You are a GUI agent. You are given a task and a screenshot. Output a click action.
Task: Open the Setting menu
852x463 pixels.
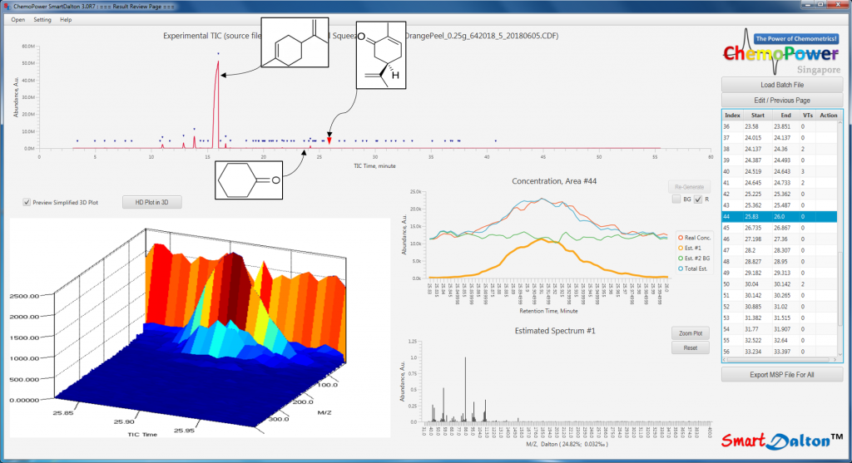42,19
